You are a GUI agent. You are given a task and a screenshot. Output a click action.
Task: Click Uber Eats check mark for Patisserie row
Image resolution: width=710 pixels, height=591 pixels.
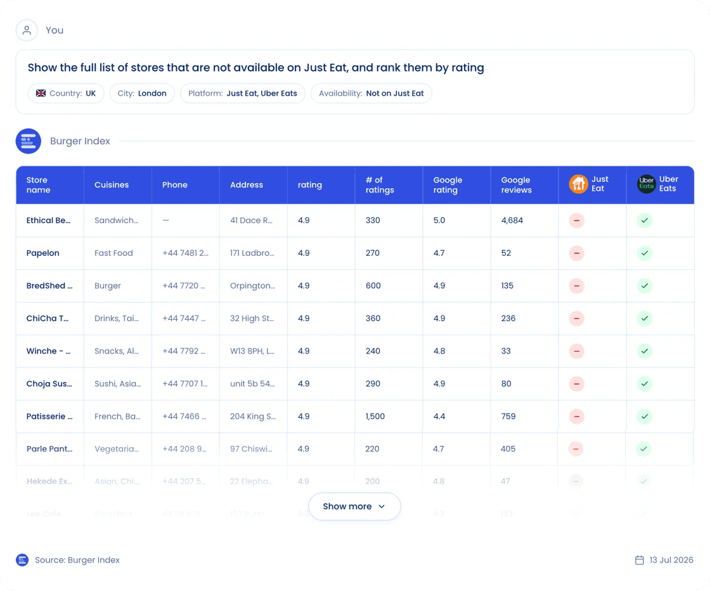644,416
